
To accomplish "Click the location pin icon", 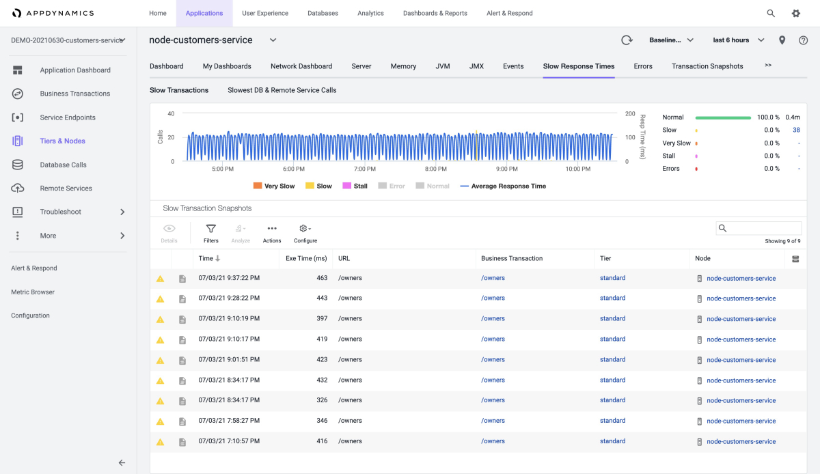I will [x=782, y=40].
